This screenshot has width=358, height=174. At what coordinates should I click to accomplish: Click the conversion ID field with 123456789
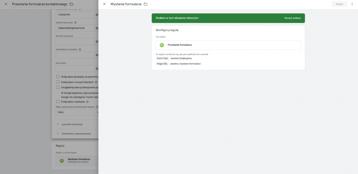tap(75, 15)
